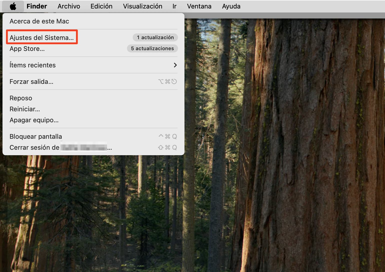The width and height of the screenshot is (385, 272).
Task: Open the Ventana menu
Action: click(199, 6)
